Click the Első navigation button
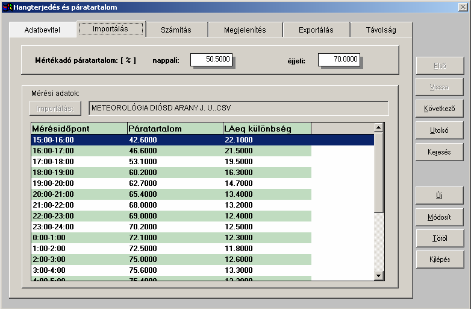 click(x=440, y=66)
